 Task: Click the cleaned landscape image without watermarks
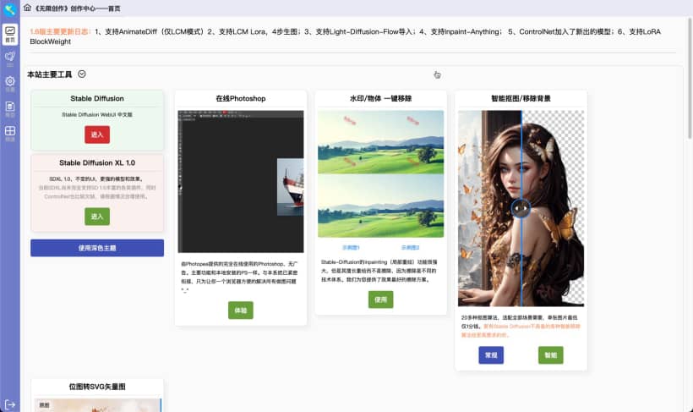pos(380,206)
